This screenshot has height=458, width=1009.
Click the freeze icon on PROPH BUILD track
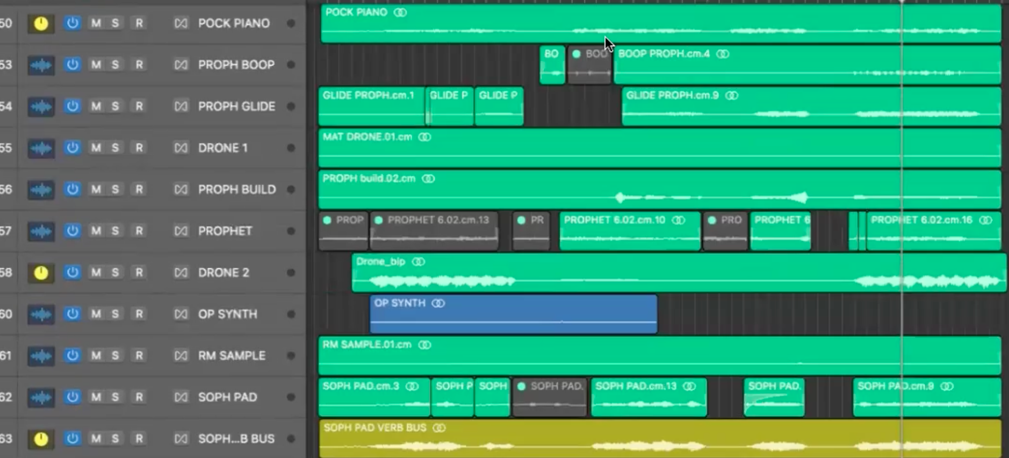tap(181, 189)
